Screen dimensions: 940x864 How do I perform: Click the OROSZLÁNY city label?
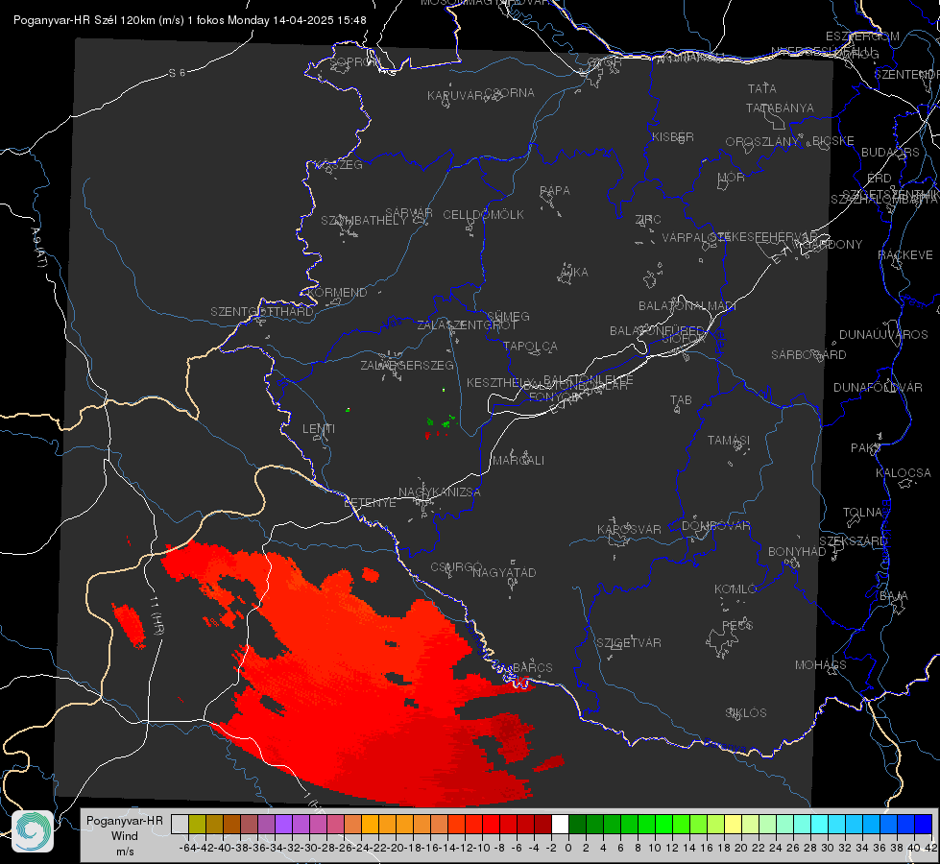pyautogui.click(x=762, y=142)
